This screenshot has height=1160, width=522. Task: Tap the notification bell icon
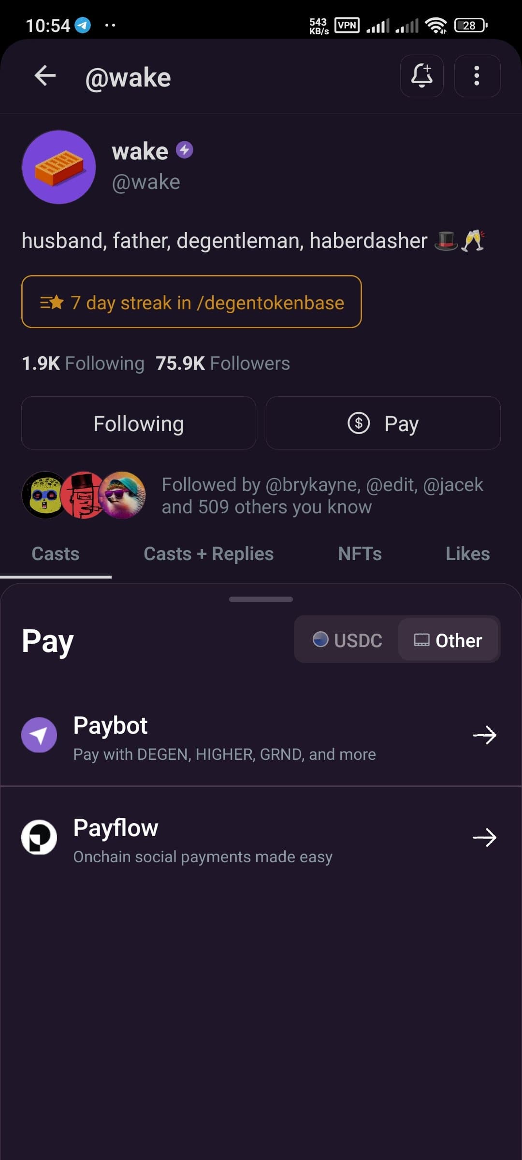point(421,76)
